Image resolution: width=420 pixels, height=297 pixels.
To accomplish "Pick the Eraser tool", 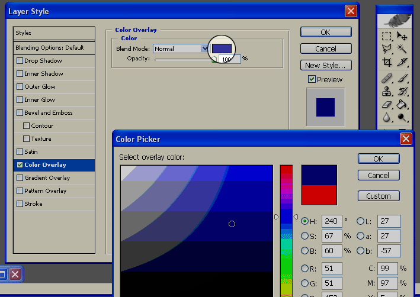I will (x=387, y=105).
